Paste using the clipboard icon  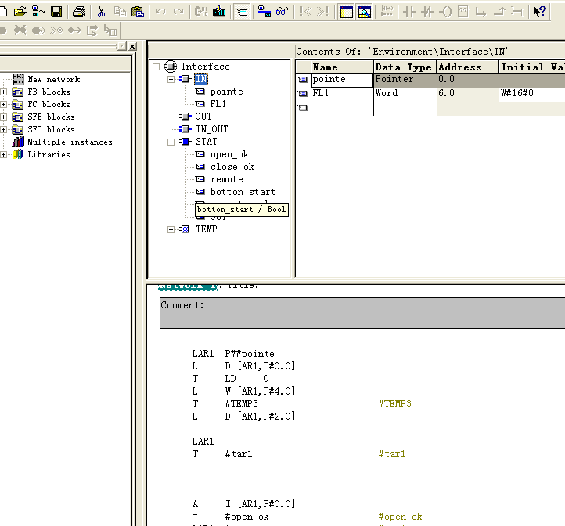[x=137, y=12]
